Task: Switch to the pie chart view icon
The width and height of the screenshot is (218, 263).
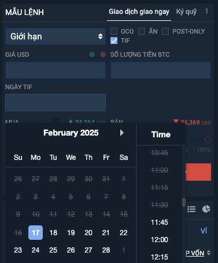Action: click(206, 209)
